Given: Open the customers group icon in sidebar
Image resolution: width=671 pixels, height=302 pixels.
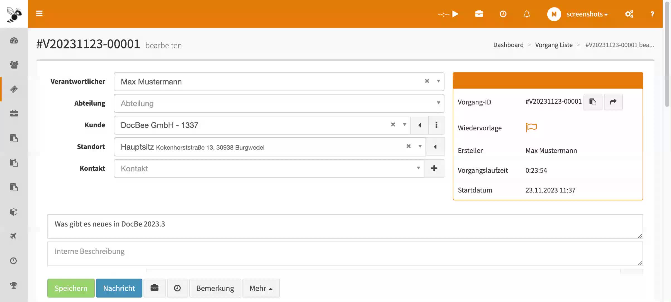Looking at the screenshot, I should coord(14,65).
